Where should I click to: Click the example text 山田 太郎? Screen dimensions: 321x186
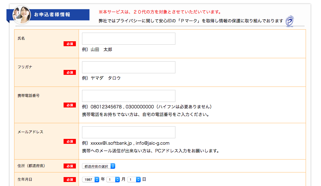(101, 50)
